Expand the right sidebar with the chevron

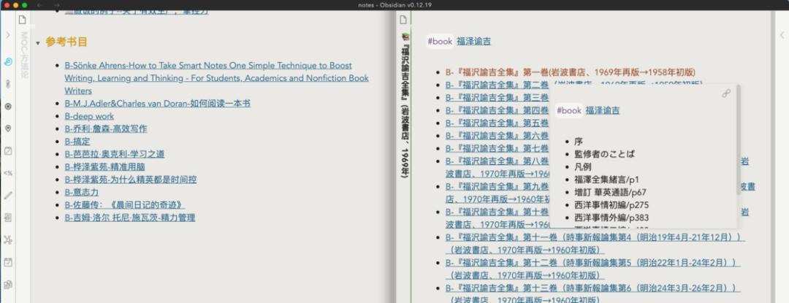[782, 35]
